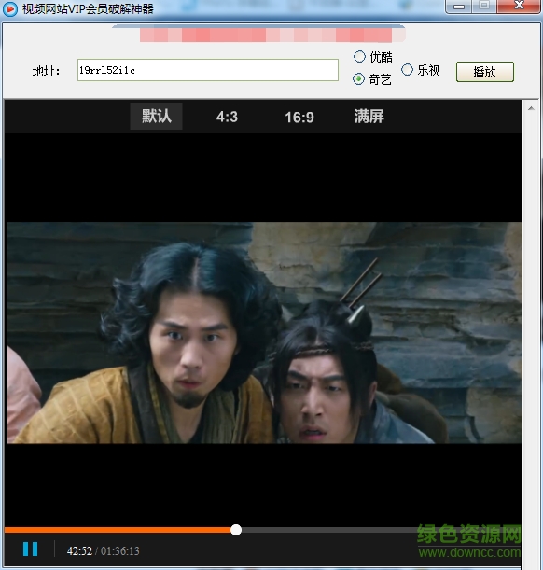Click the scrollbar up arrow
The height and width of the screenshot is (570, 543).
coord(531,108)
